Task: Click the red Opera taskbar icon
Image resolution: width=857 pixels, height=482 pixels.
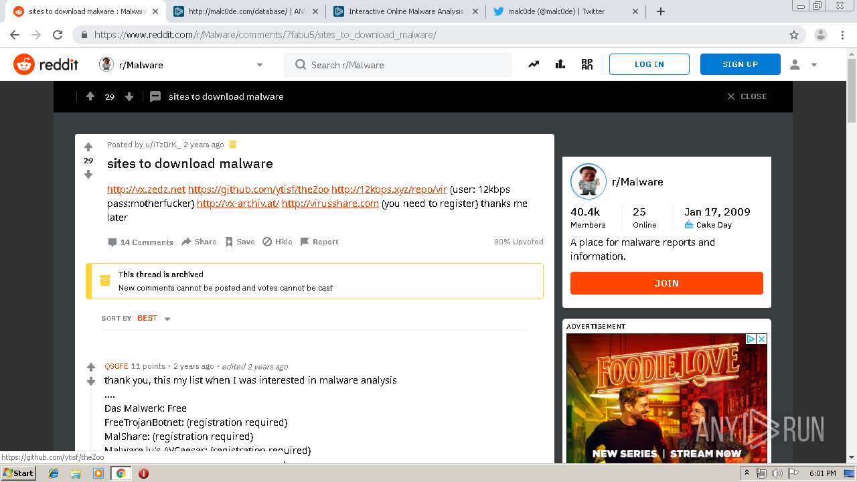Action: 143,473
